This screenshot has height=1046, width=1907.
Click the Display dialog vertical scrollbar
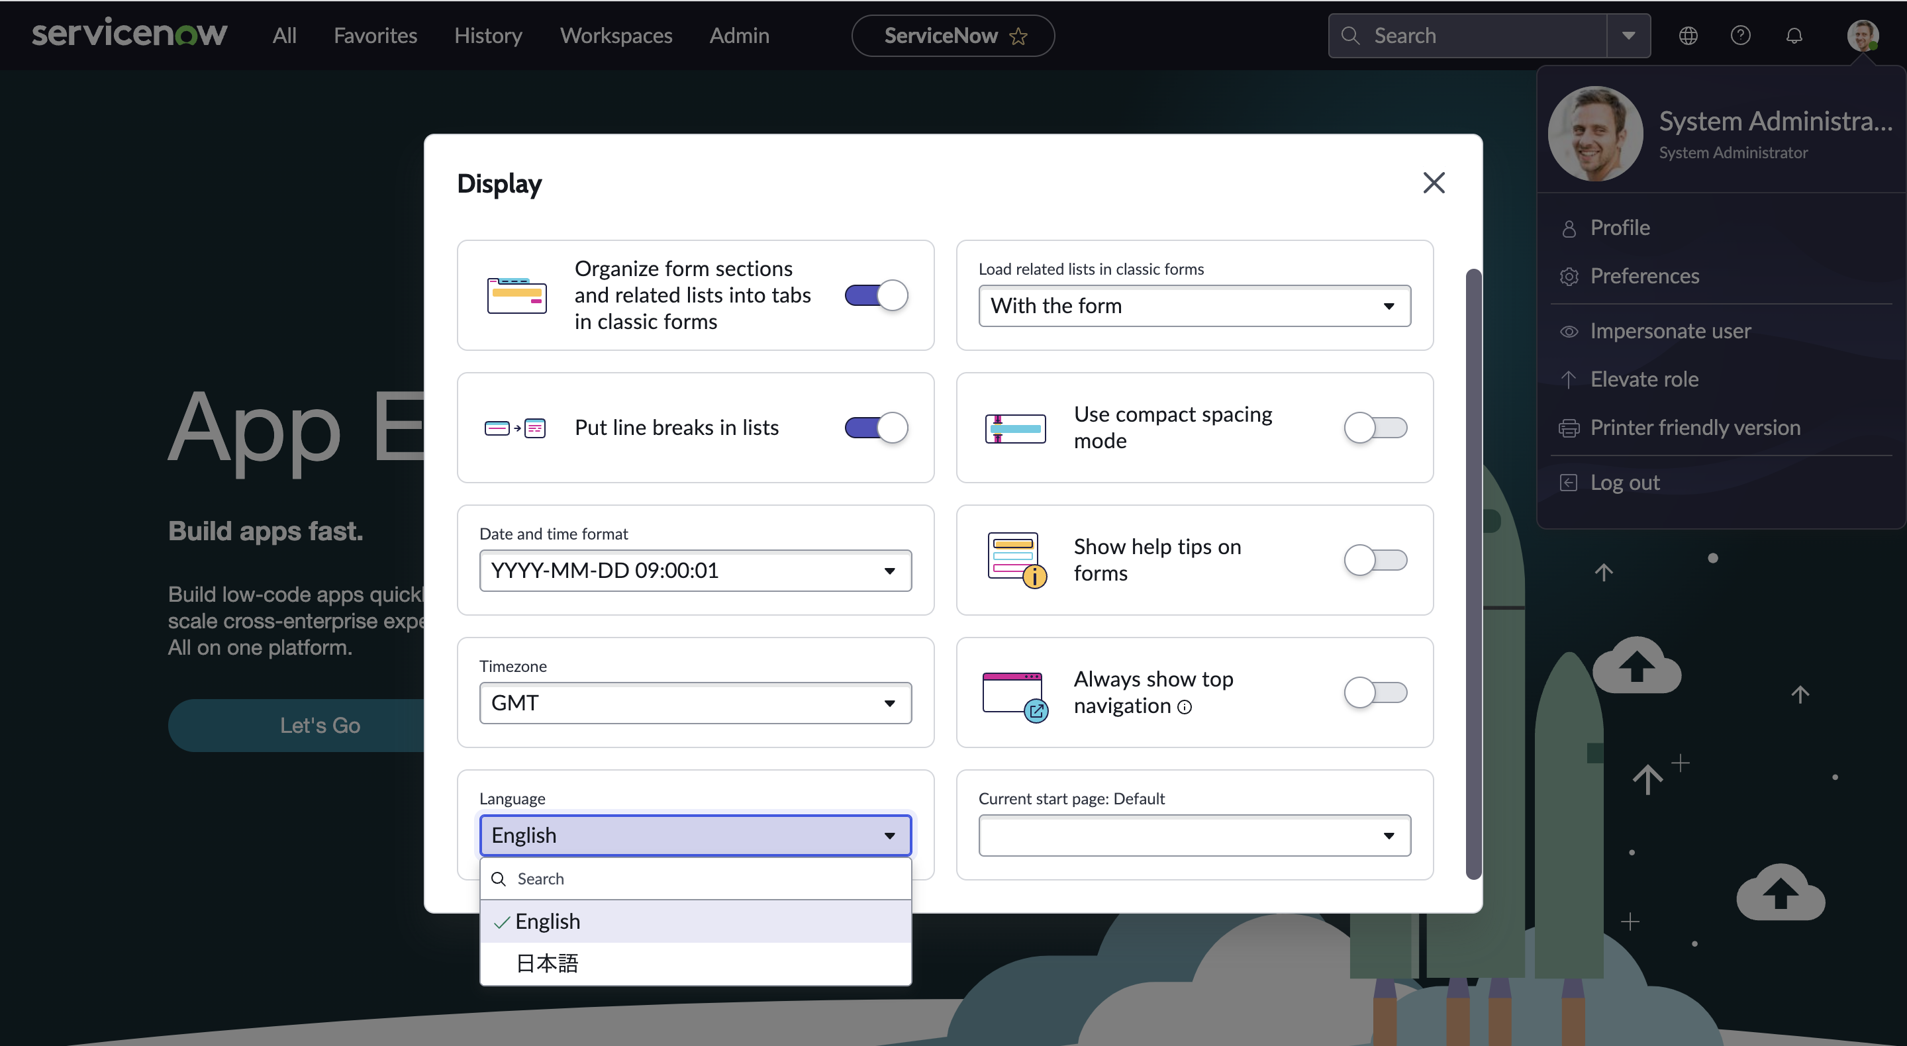pos(1473,574)
